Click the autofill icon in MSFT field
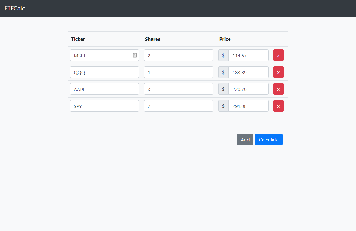This screenshot has width=356, height=231. click(135, 55)
